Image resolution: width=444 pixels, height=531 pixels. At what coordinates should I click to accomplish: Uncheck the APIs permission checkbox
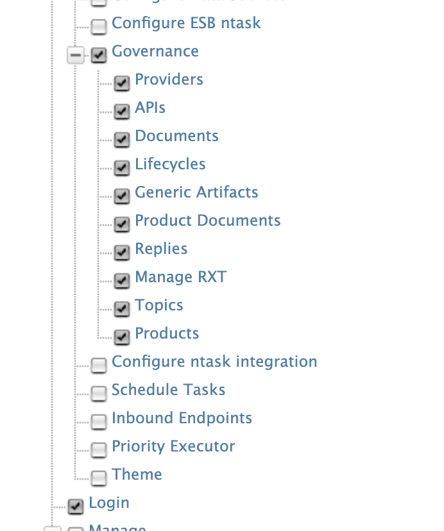pos(121,112)
